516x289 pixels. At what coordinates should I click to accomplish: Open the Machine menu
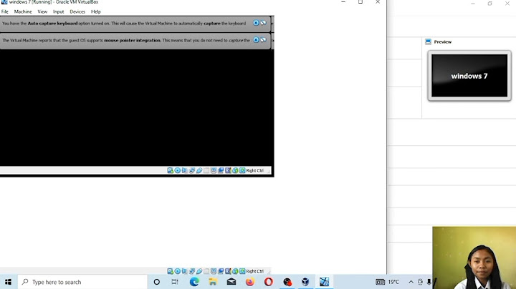click(23, 11)
